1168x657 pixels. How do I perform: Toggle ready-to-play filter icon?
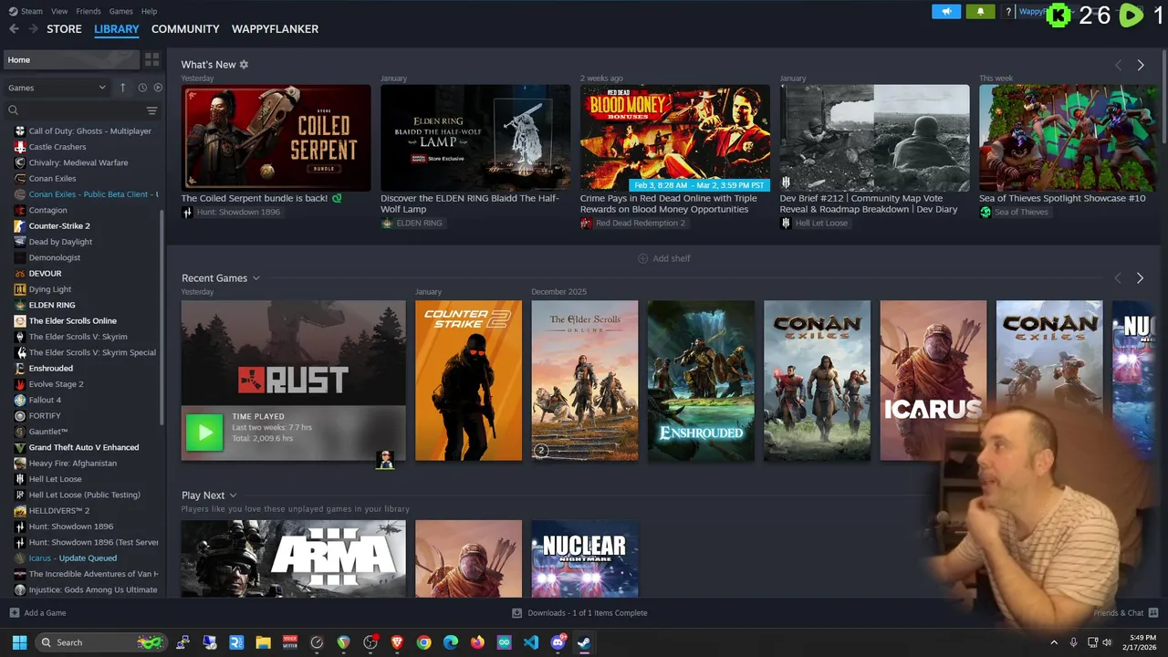click(158, 88)
